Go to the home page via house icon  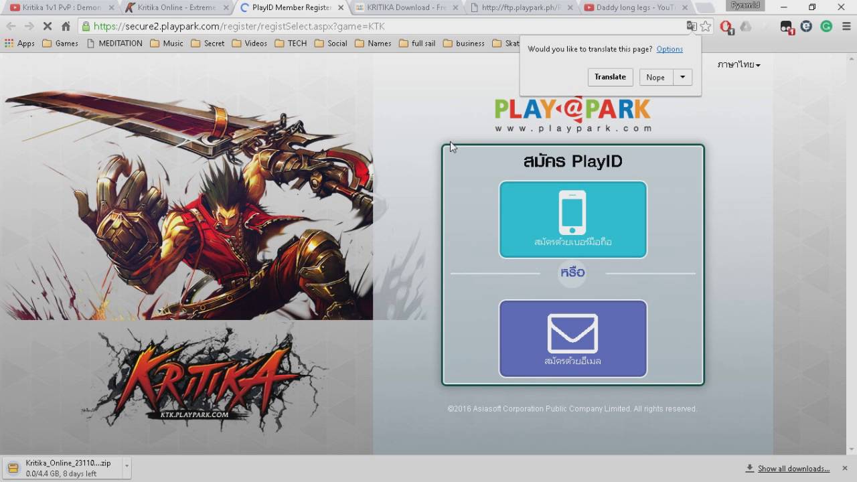tap(66, 26)
